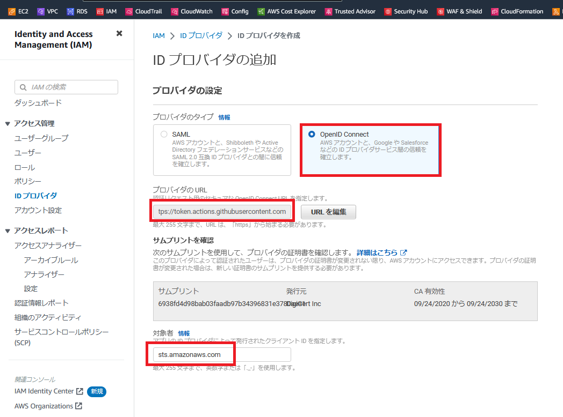Open 詳細はこちら thumbprint link
563x417 pixels.
pyautogui.click(x=377, y=252)
